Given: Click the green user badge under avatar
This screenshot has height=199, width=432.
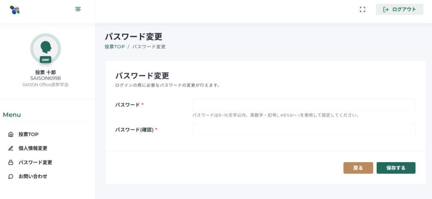Looking at the screenshot, I should point(46,59).
